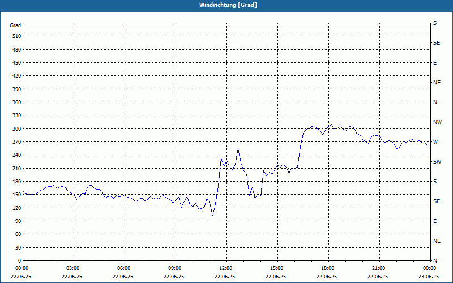
Task: Click the 120 degree axis label
Action: pyautogui.click(x=17, y=208)
